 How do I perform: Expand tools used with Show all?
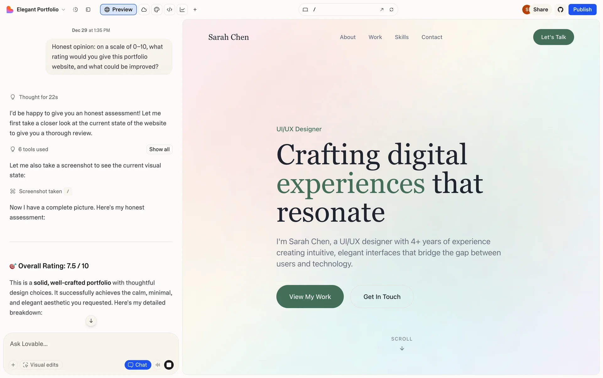click(x=159, y=149)
